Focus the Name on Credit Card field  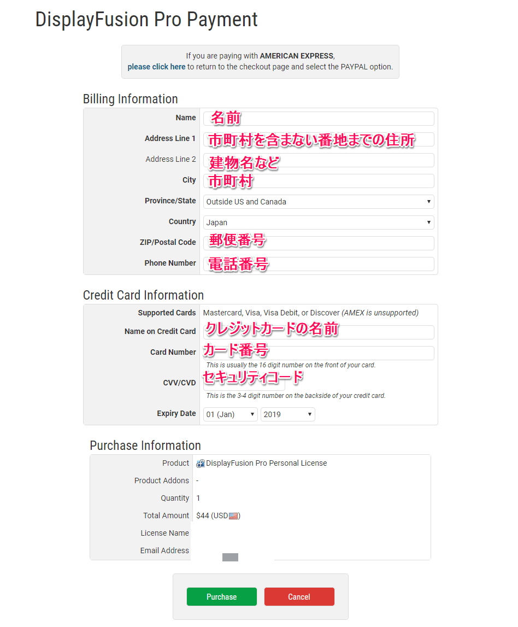319,332
